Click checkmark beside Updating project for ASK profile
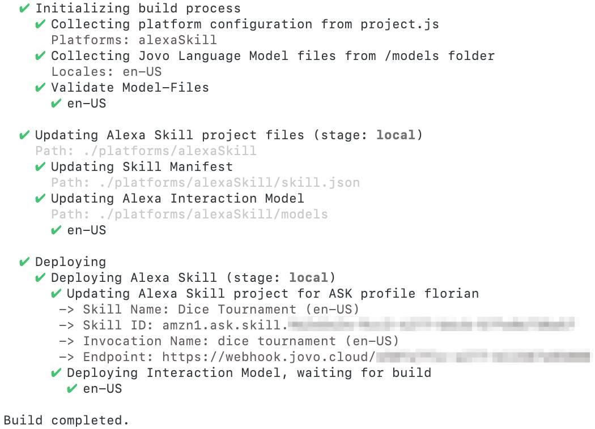This screenshot has height=429, width=595. click(x=56, y=294)
